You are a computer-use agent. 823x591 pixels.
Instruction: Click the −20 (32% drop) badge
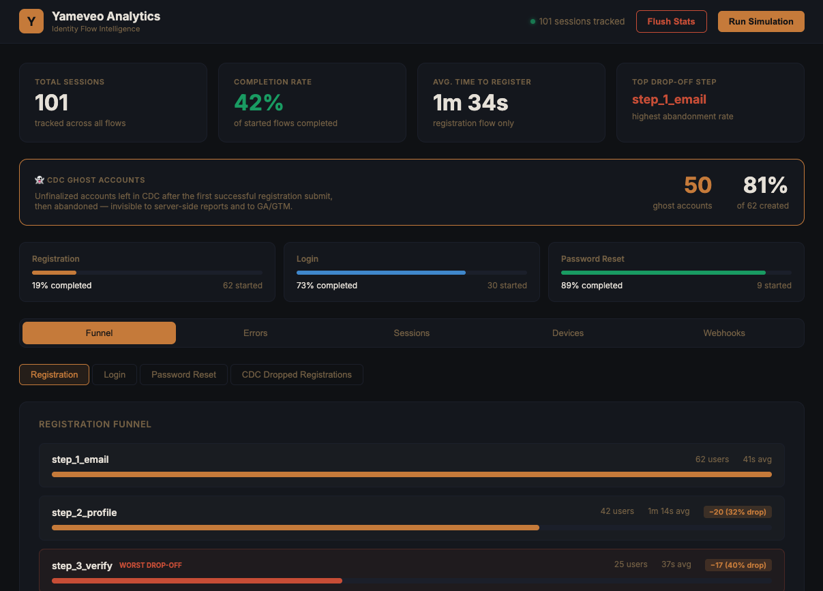[x=738, y=511]
